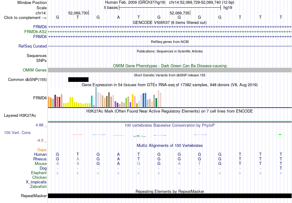Select the RepeatMasker track label
The height and width of the screenshot is (203, 292).
coord(34,196)
